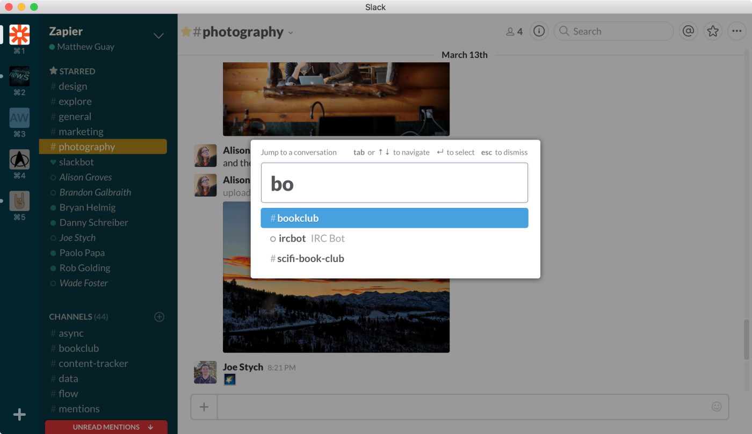Click the Search box in header
The width and height of the screenshot is (752, 434).
click(613, 31)
